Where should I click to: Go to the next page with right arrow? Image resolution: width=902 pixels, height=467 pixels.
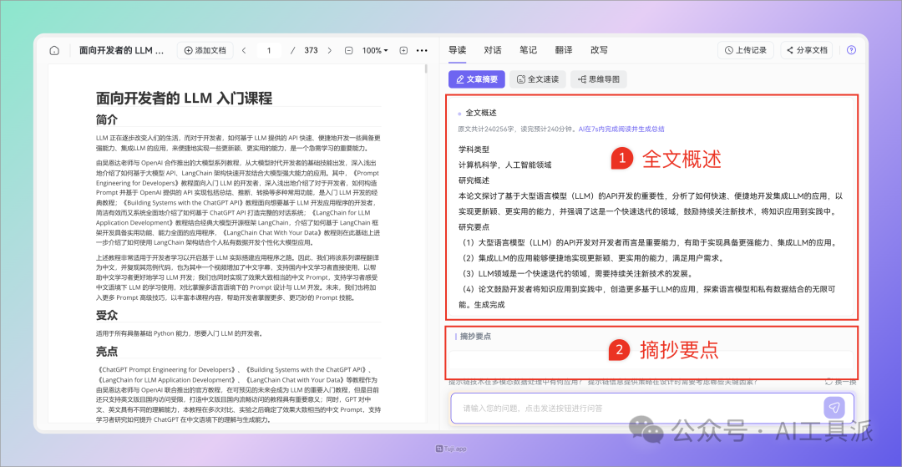point(332,50)
